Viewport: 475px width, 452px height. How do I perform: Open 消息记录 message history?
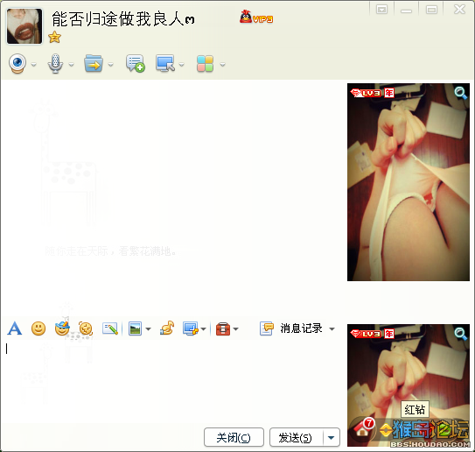pyautogui.click(x=291, y=328)
